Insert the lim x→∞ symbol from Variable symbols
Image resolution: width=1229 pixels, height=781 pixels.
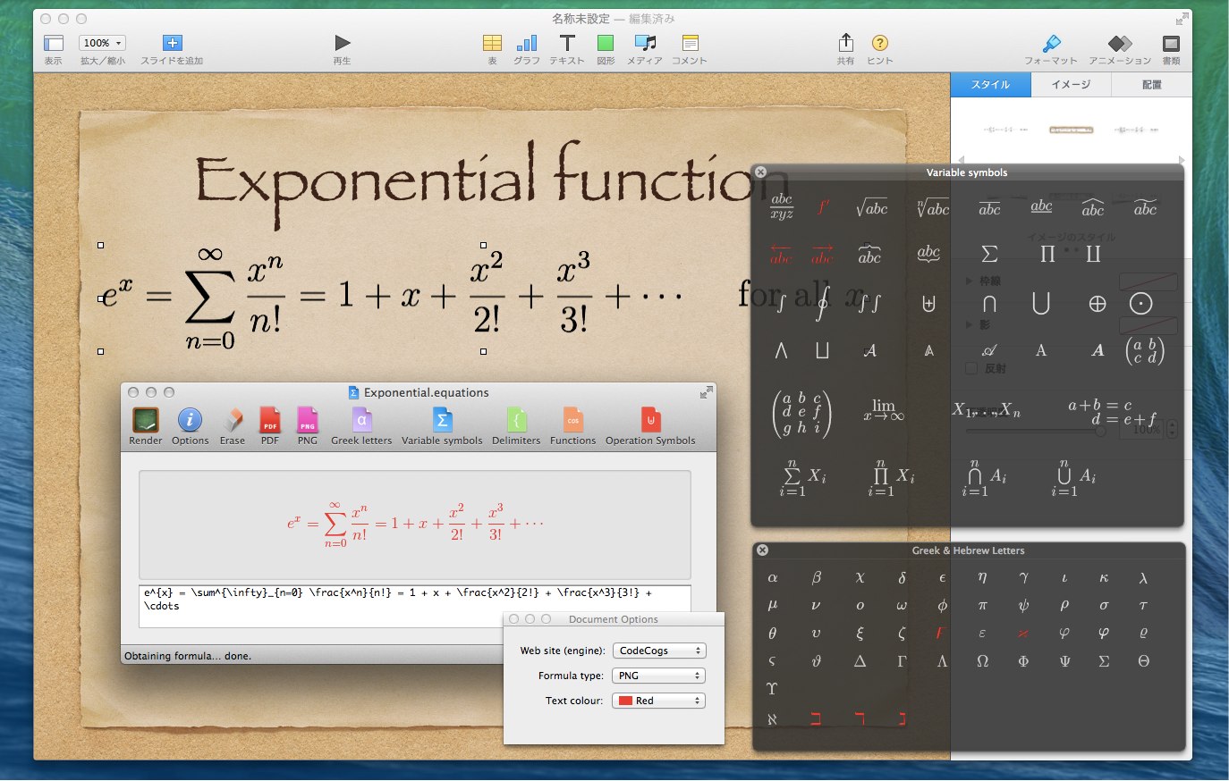point(884,409)
